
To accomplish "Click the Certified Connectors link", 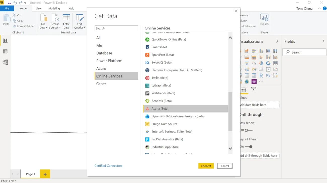I will (108, 165).
